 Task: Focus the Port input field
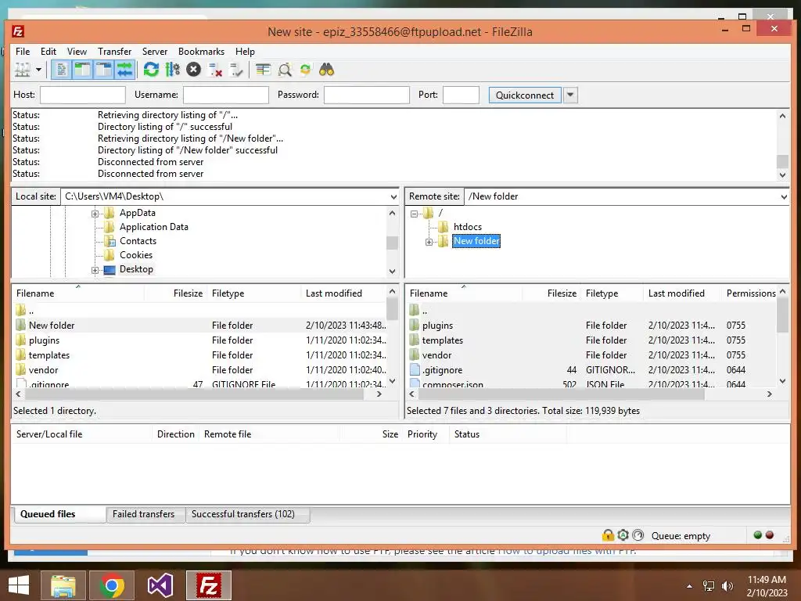pos(461,95)
